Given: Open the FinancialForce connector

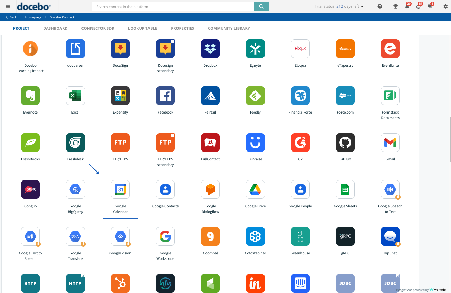Looking at the screenshot, I should pos(300,96).
